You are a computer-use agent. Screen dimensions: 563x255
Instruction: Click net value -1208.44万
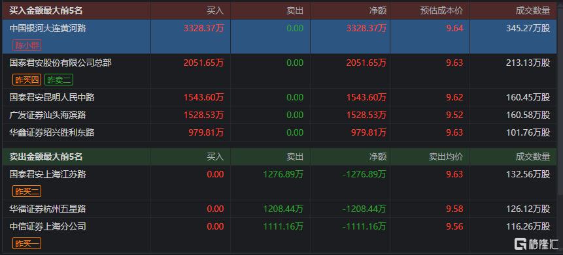click(x=364, y=209)
